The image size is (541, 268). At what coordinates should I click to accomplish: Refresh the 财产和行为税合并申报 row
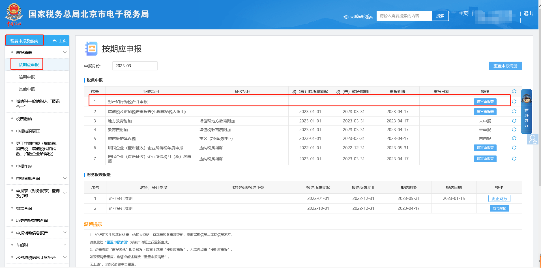[x=514, y=101]
